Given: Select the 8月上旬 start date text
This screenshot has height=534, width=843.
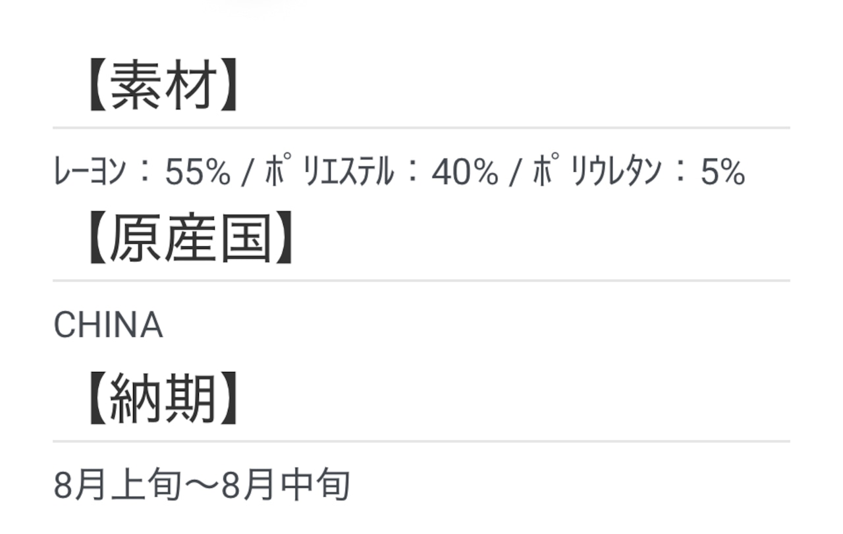Looking at the screenshot, I should click(117, 486).
